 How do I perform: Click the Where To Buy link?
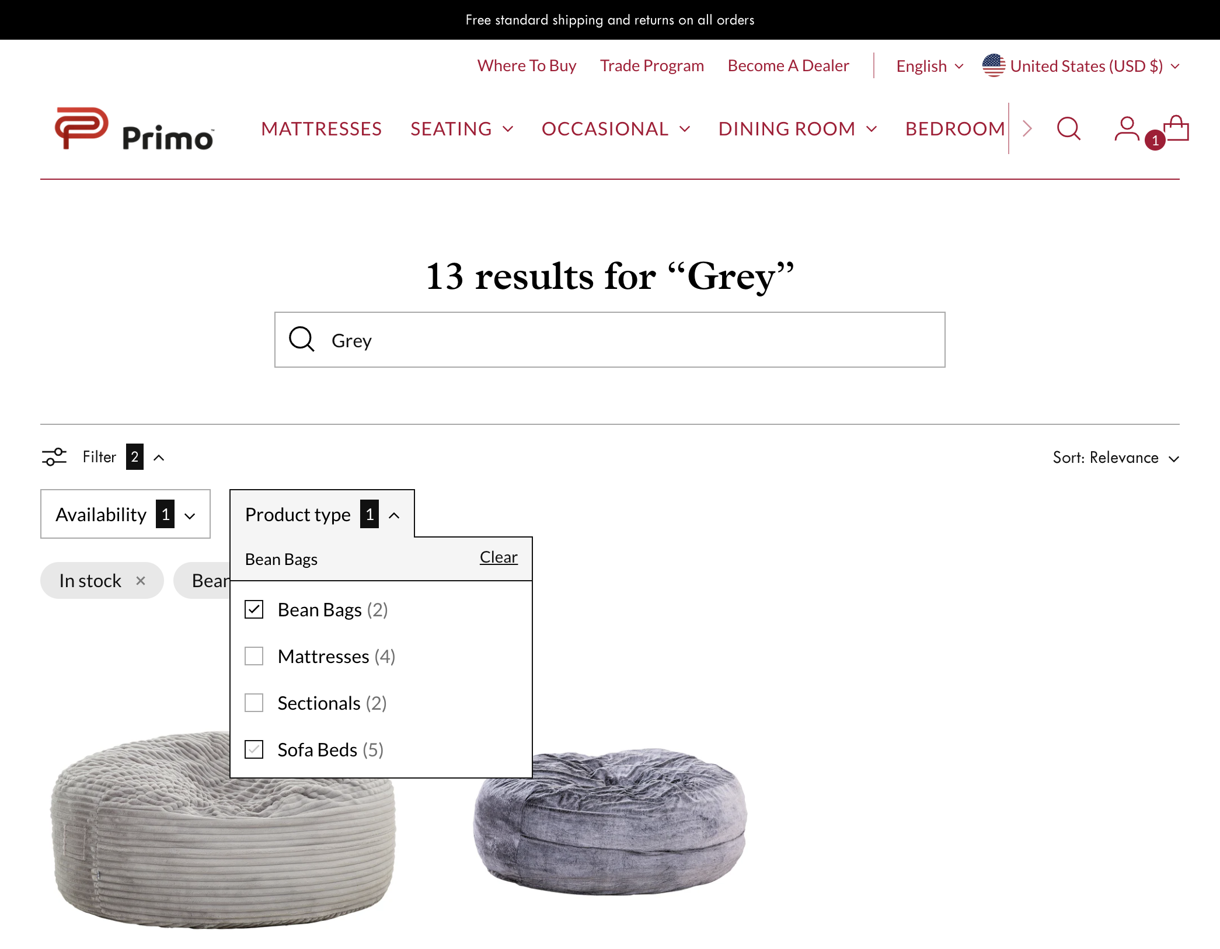coord(527,65)
